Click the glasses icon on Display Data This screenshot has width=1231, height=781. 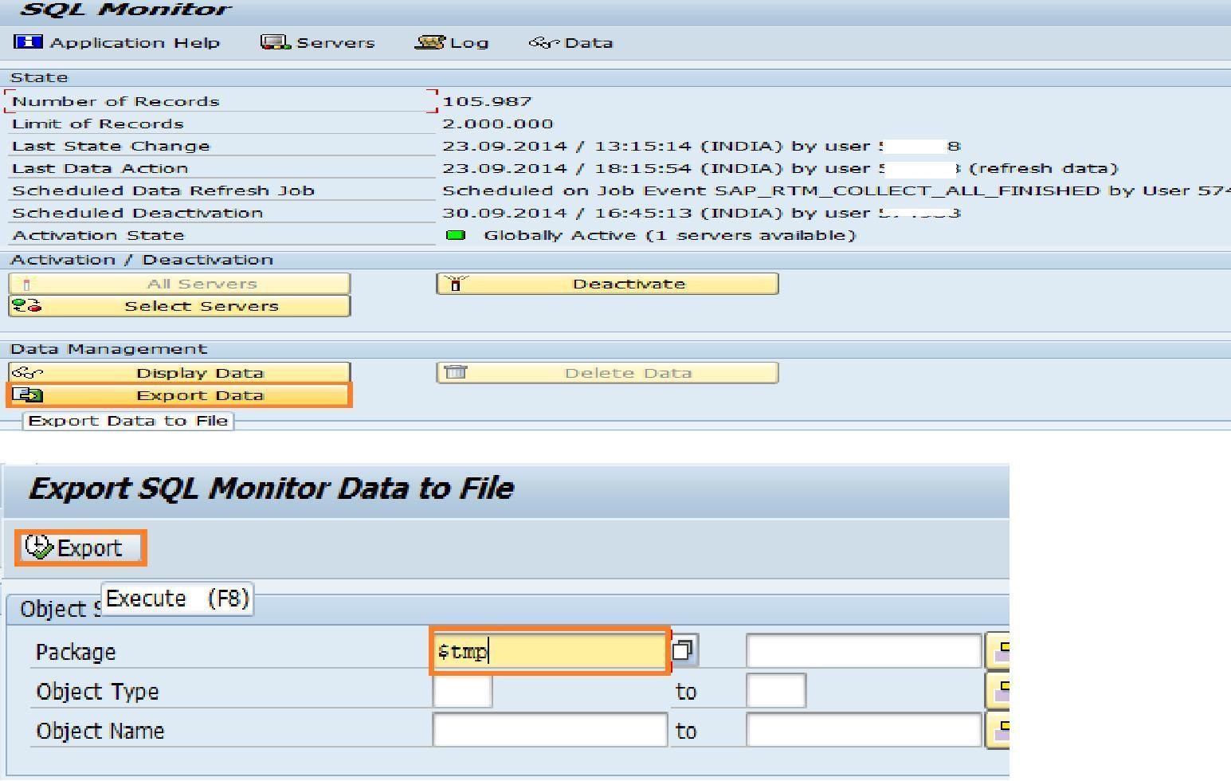[x=26, y=371]
